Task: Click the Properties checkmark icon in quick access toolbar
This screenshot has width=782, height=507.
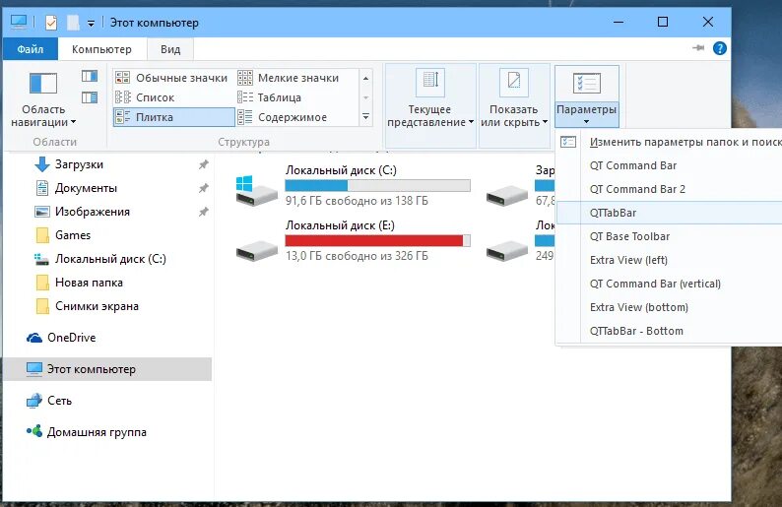Action: tap(51, 23)
